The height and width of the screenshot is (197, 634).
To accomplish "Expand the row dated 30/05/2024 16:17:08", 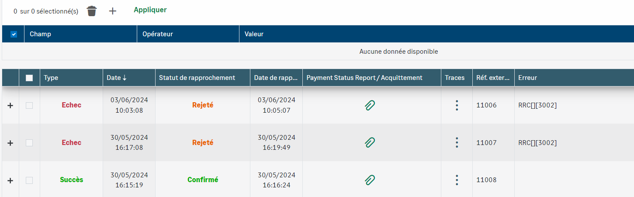I will pos(10,143).
